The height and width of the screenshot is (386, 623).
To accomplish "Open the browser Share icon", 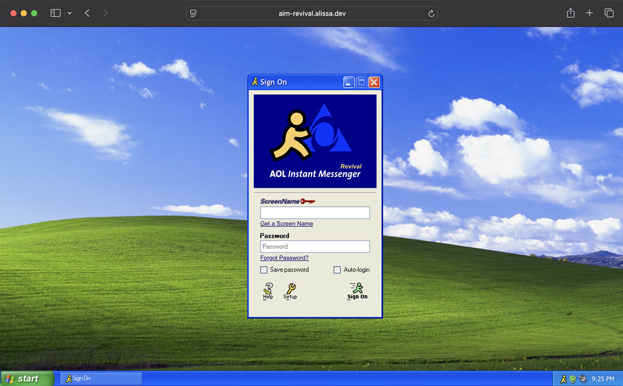I will 571,13.
